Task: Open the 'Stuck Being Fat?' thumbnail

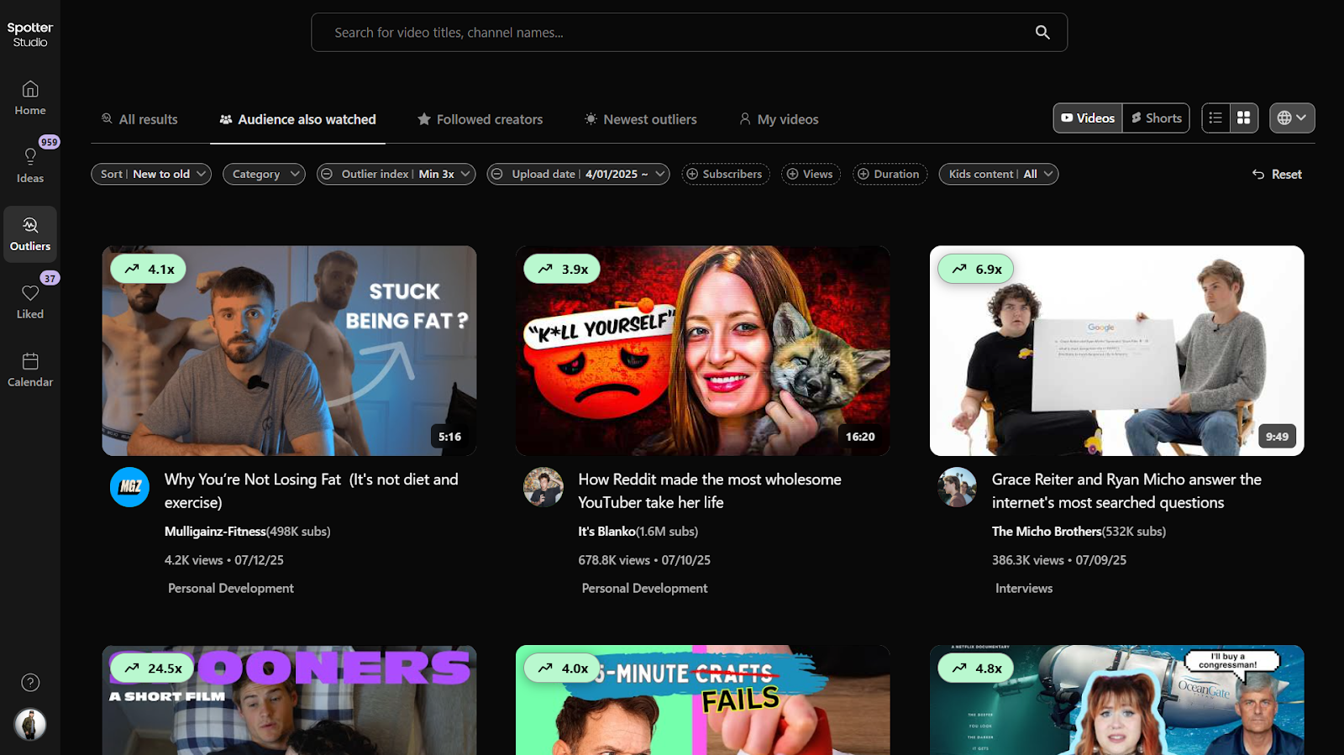Action: [289, 351]
